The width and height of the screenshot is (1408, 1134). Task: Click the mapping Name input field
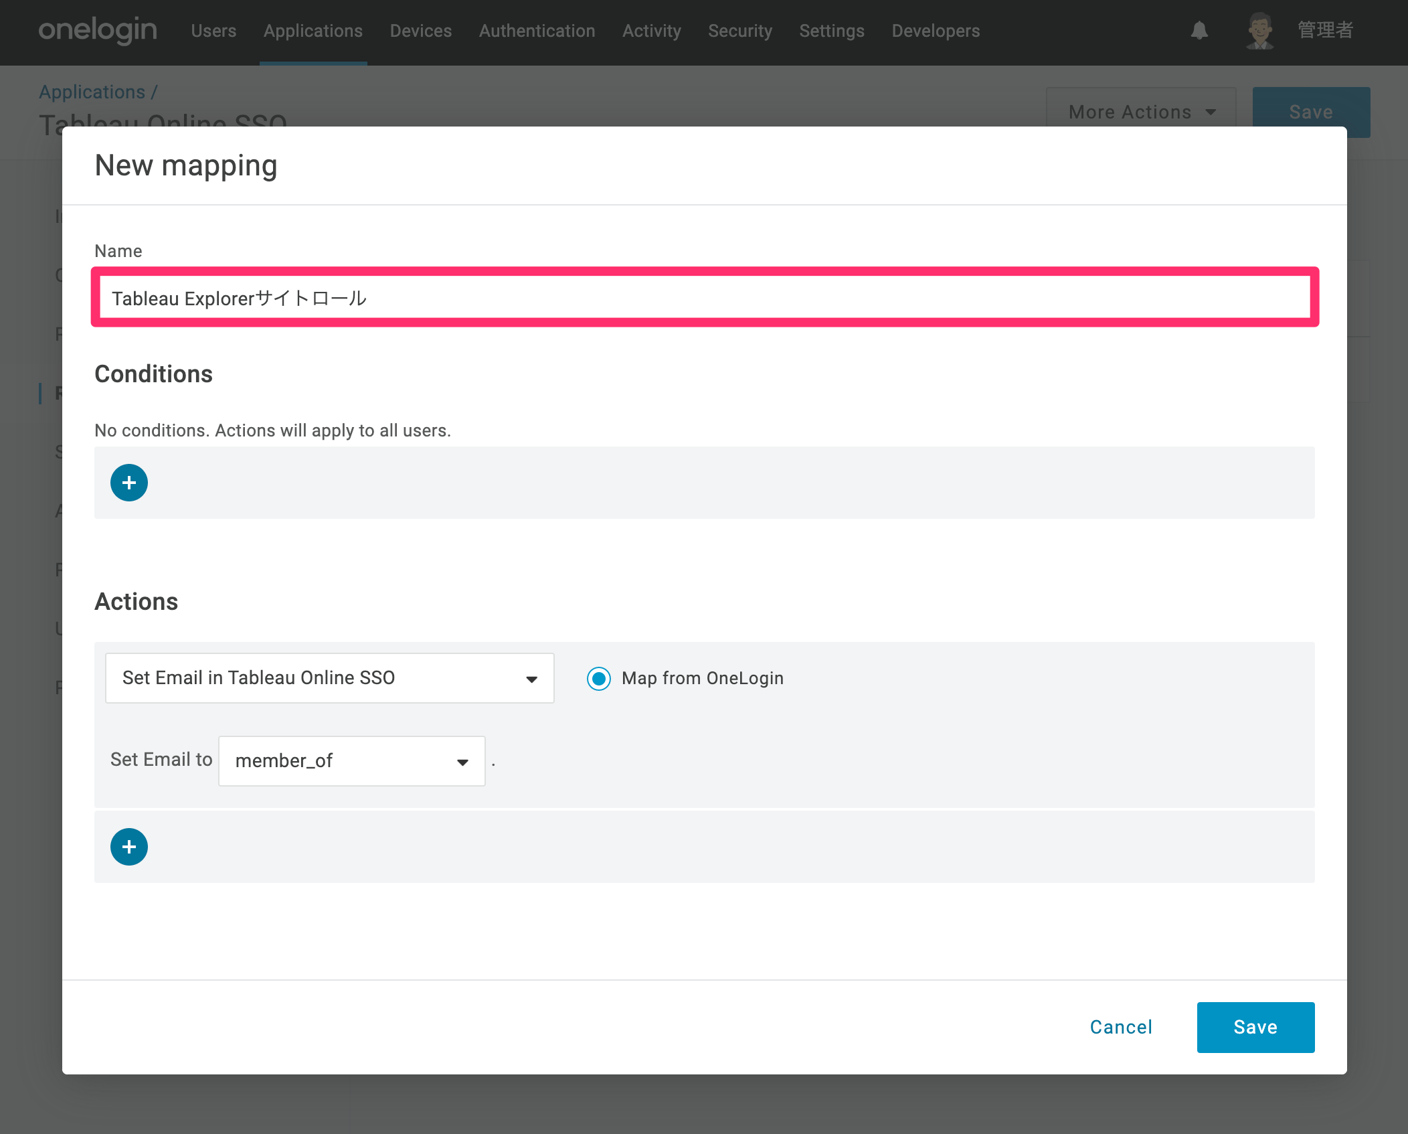click(x=705, y=298)
